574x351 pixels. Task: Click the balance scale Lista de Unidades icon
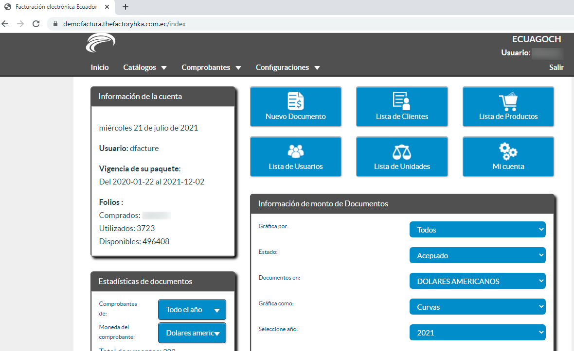click(x=402, y=151)
